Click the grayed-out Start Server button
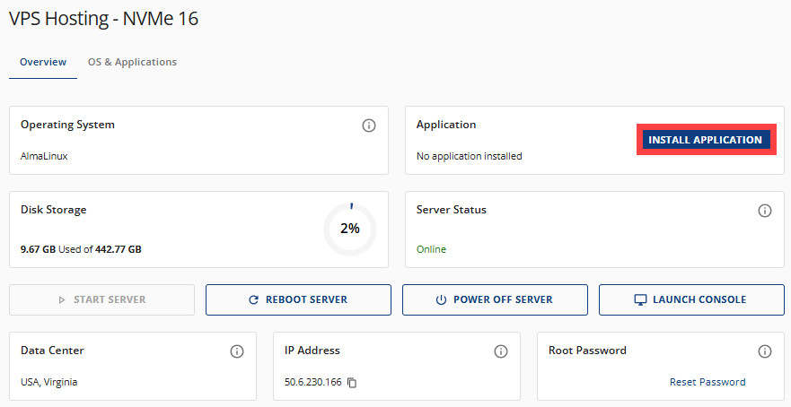This screenshot has width=791, height=407. pyautogui.click(x=101, y=299)
